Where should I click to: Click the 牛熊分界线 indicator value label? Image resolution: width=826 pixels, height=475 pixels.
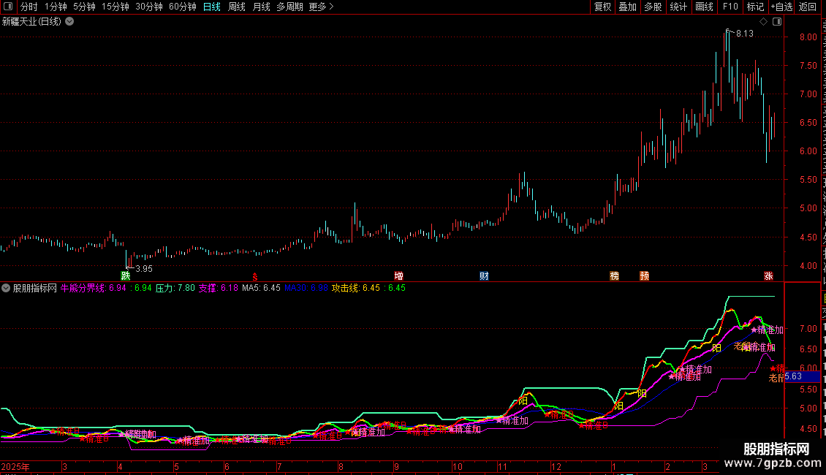pos(94,288)
